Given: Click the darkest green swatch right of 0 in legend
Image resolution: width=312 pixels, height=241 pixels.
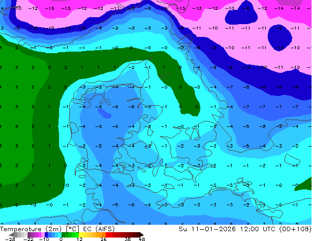Looking at the screenshot, I should tap(63, 235).
